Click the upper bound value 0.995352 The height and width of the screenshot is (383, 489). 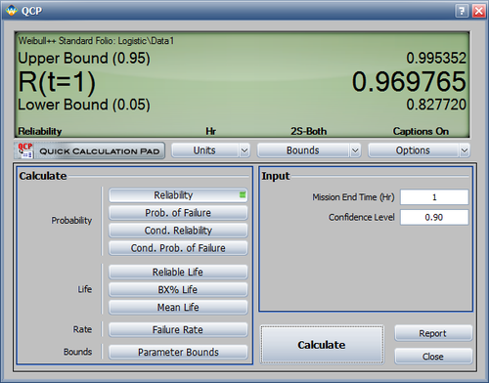(x=436, y=59)
